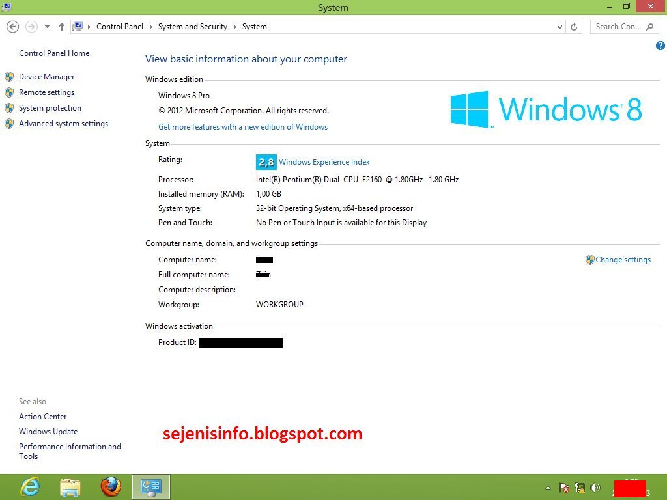The width and height of the screenshot is (667, 500).
Task: Open Performance Information and Tools
Action: point(70,451)
